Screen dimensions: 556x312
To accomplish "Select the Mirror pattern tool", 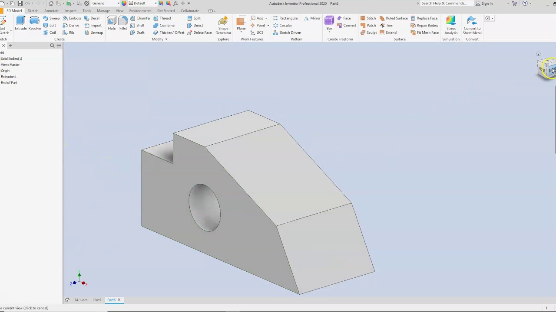I will [312, 18].
